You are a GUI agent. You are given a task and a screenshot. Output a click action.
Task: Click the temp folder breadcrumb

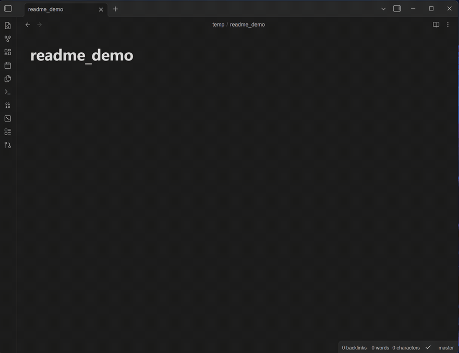pyautogui.click(x=218, y=25)
